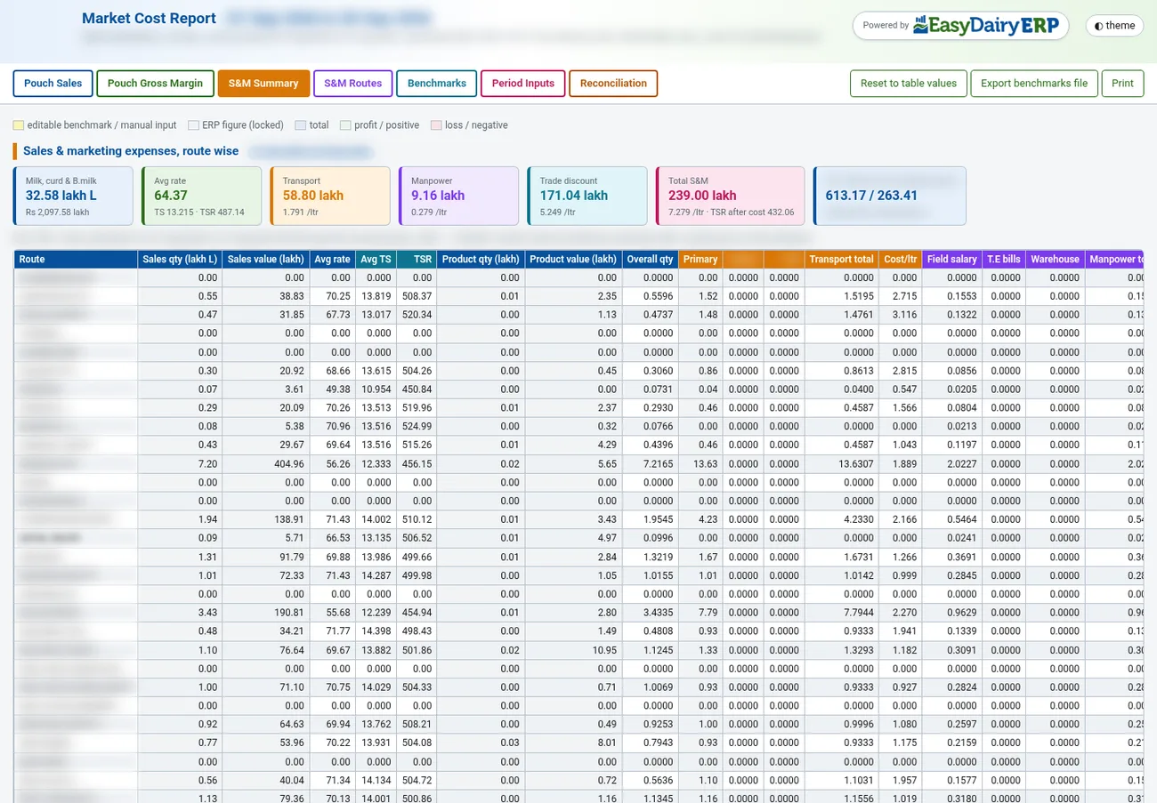
Task: Open the Reconciliation tab
Action: click(x=613, y=84)
